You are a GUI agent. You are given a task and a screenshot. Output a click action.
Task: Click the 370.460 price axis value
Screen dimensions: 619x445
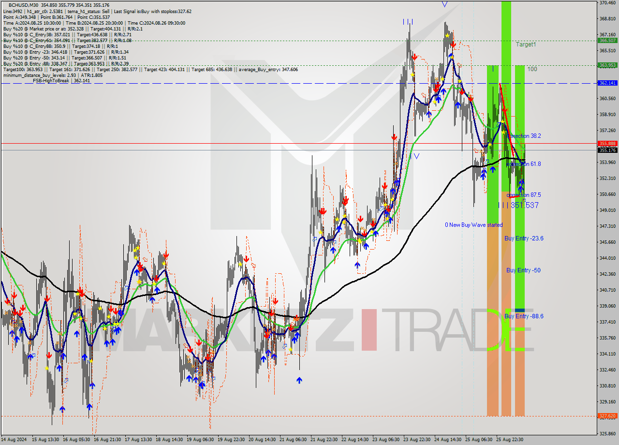607,3
